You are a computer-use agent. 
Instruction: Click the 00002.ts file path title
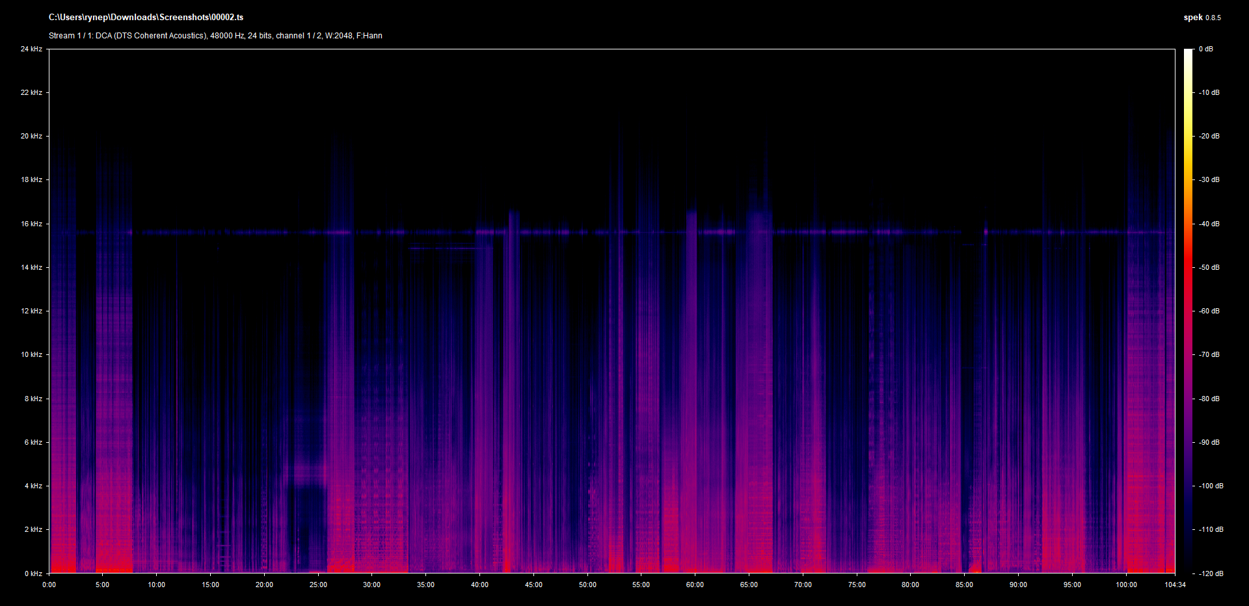(x=146, y=18)
